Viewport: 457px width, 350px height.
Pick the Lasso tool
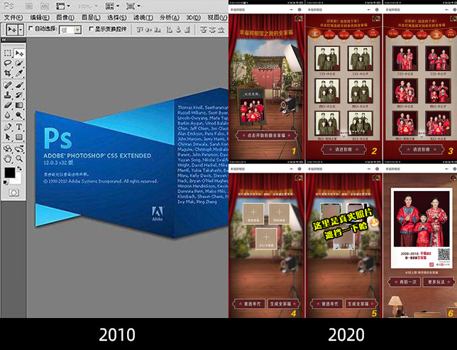tap(8, 64)
